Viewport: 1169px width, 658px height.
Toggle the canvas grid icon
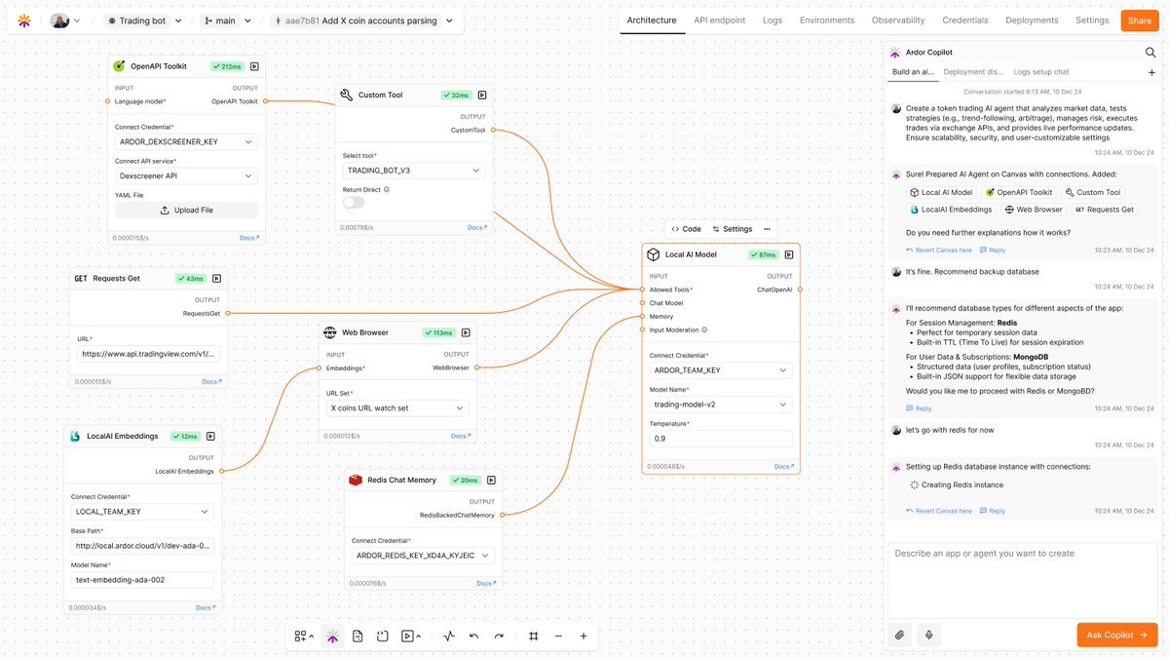tap(534, 636)
